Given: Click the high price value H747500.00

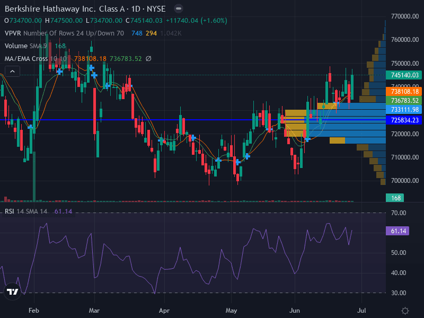Looking at the screenshot, I should tap(64, 21).
